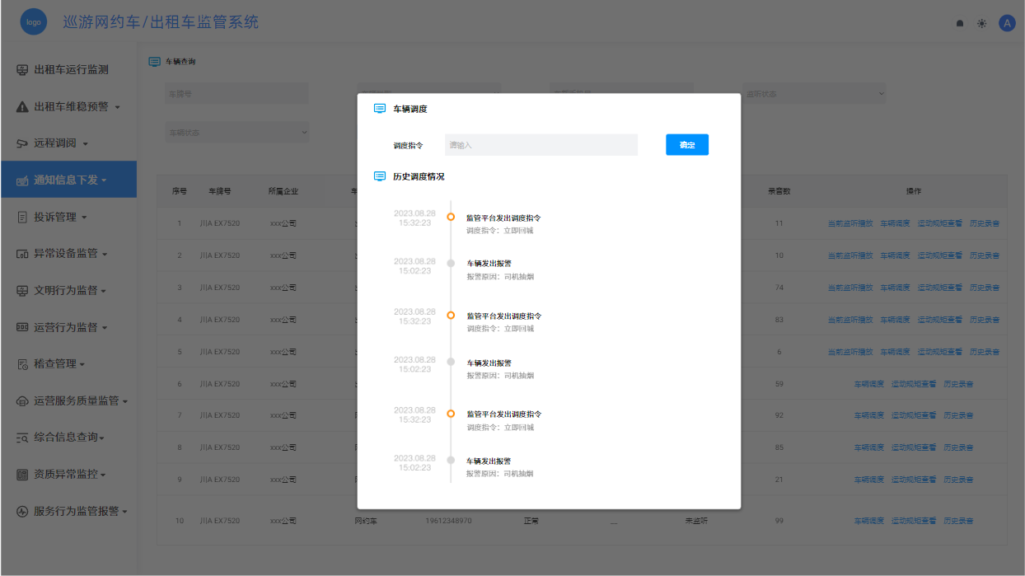
Task: Click the 出租车维稳预警 warning triangle icon
Action: pyautogui.click(x=22, y=107)
